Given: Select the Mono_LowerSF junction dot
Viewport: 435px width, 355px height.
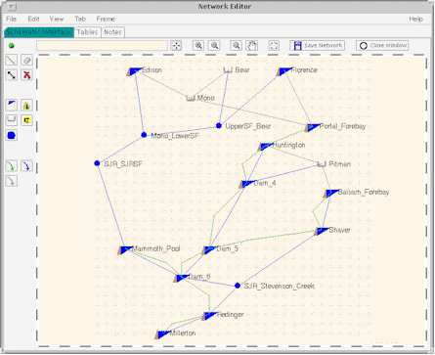Looking at the screenshot, I should pyautogui.click(x=144, y=135).
